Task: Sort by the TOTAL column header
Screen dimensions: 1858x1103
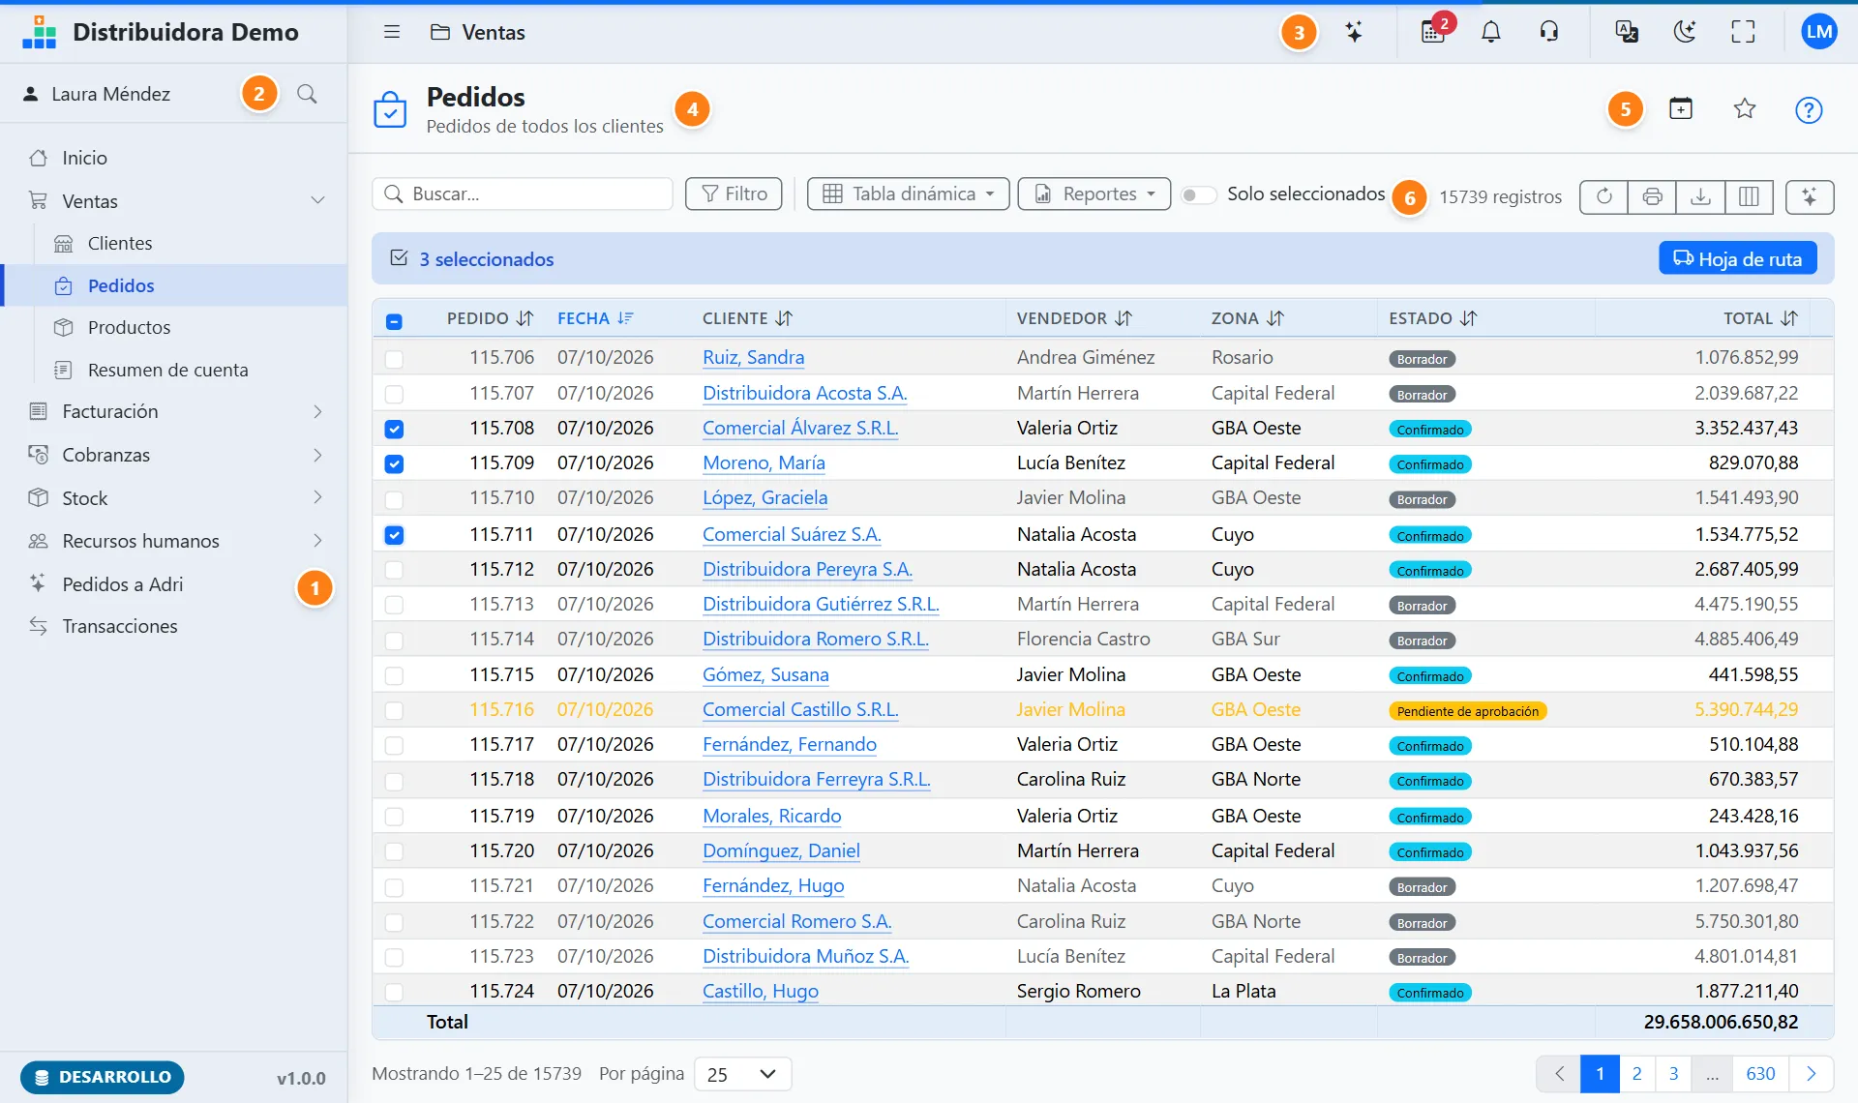Action: tap(1760, 318)
